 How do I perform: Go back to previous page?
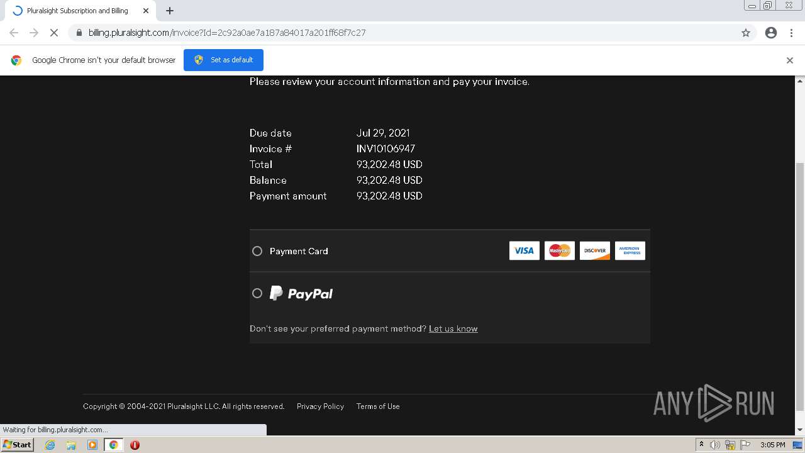14,33
